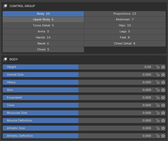168x141 pixels.
Task: Star the Muscle Definition slider
Action: pos(163,121)
